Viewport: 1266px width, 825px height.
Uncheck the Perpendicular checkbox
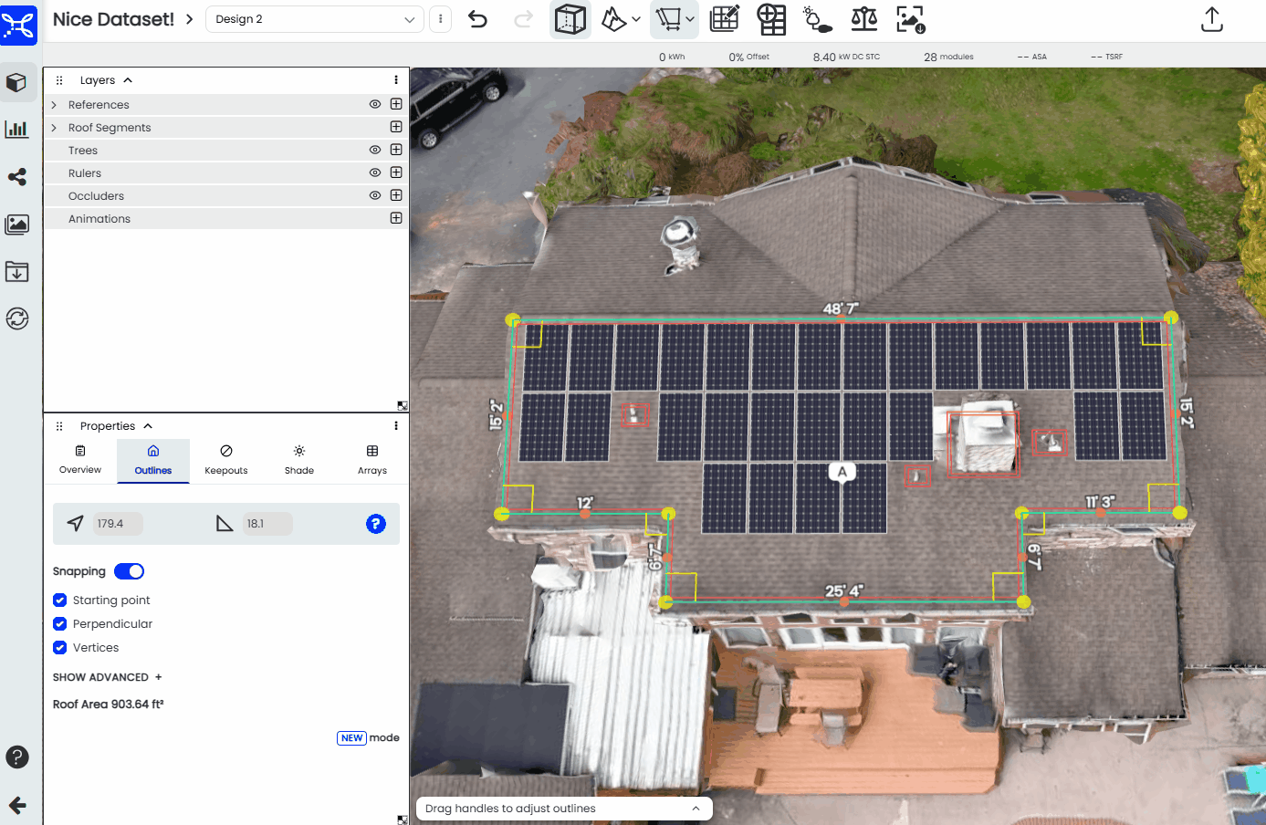(60, 624)
